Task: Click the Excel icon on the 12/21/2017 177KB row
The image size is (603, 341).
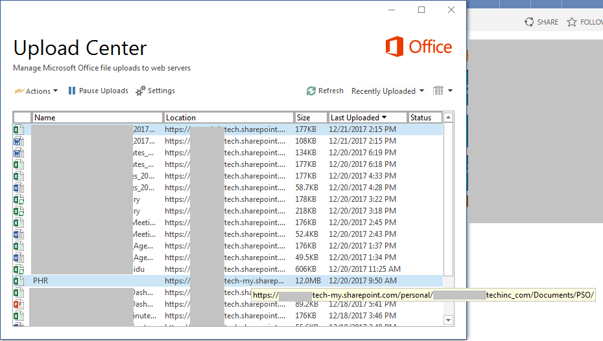Action: click(18, 129)
